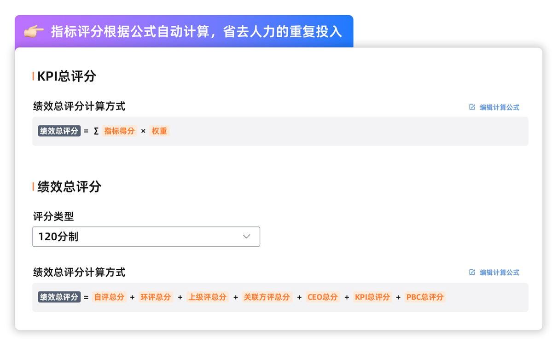Screen dimensions: 552x348
Task: Click the 环评总分 formula tag
Action: tap(156, 297)
